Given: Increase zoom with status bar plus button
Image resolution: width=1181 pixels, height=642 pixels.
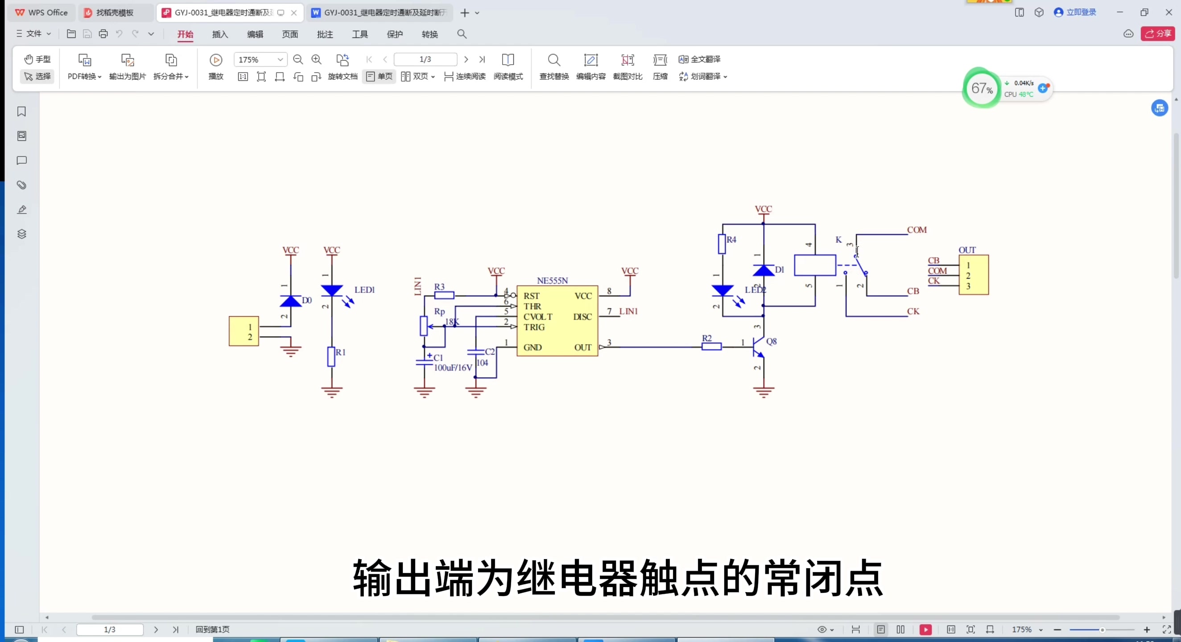Looking at the screenshot, I should 1147,630.
